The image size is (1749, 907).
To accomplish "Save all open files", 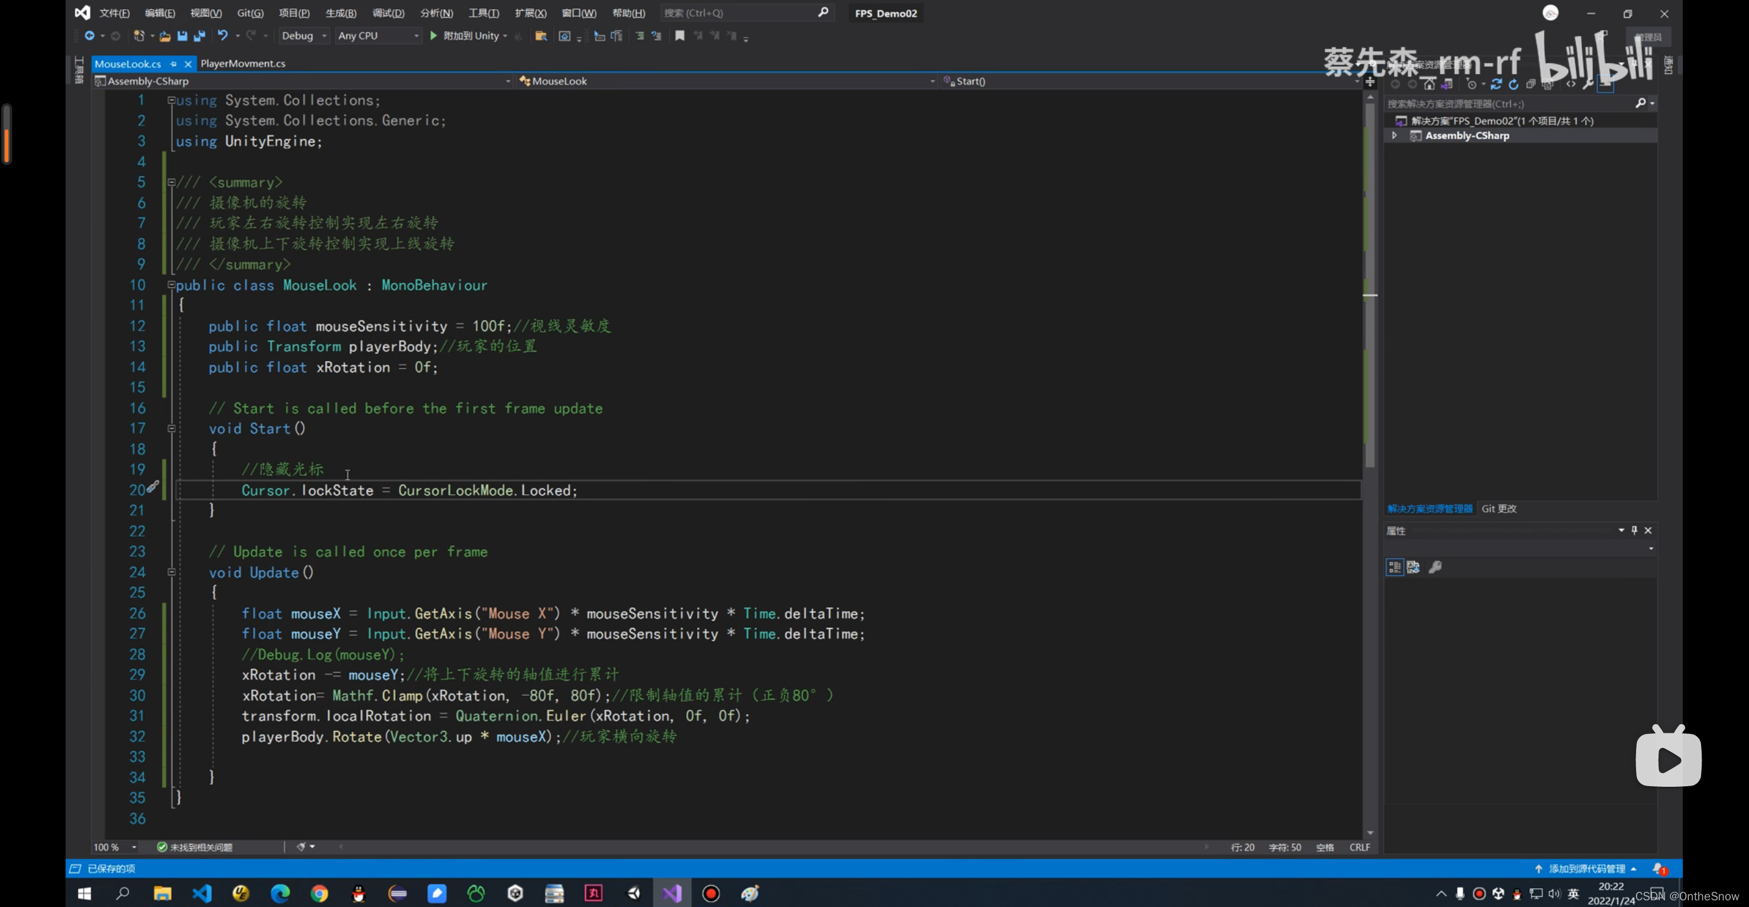I will click(200, 36).
